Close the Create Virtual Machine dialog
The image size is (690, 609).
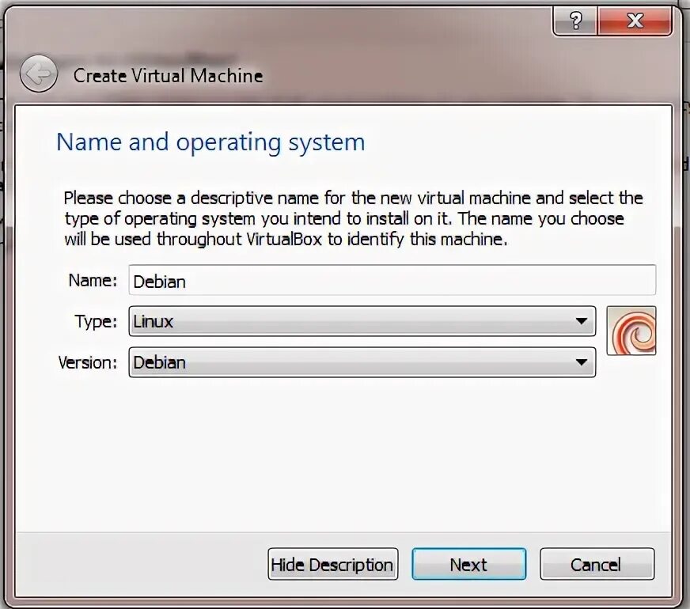click(635, 21)
